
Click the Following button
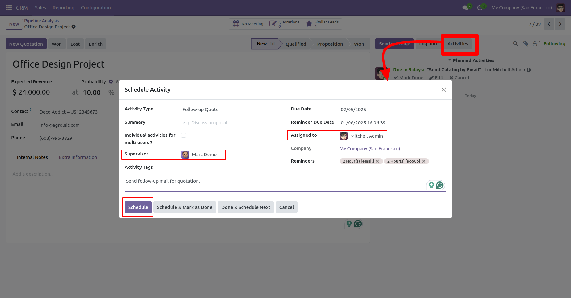554,44
